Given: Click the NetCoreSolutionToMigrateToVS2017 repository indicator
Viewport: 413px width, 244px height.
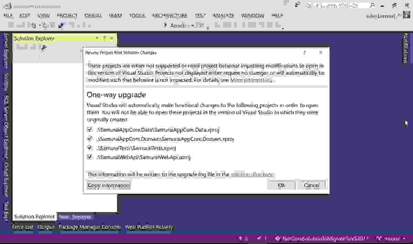Looking at the screenshot, I should point(322,238).
